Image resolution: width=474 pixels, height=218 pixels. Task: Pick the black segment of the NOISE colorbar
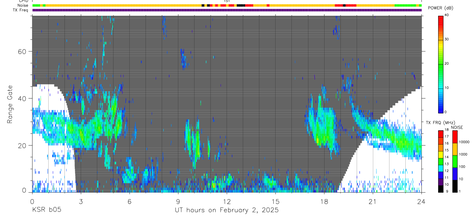455,186
